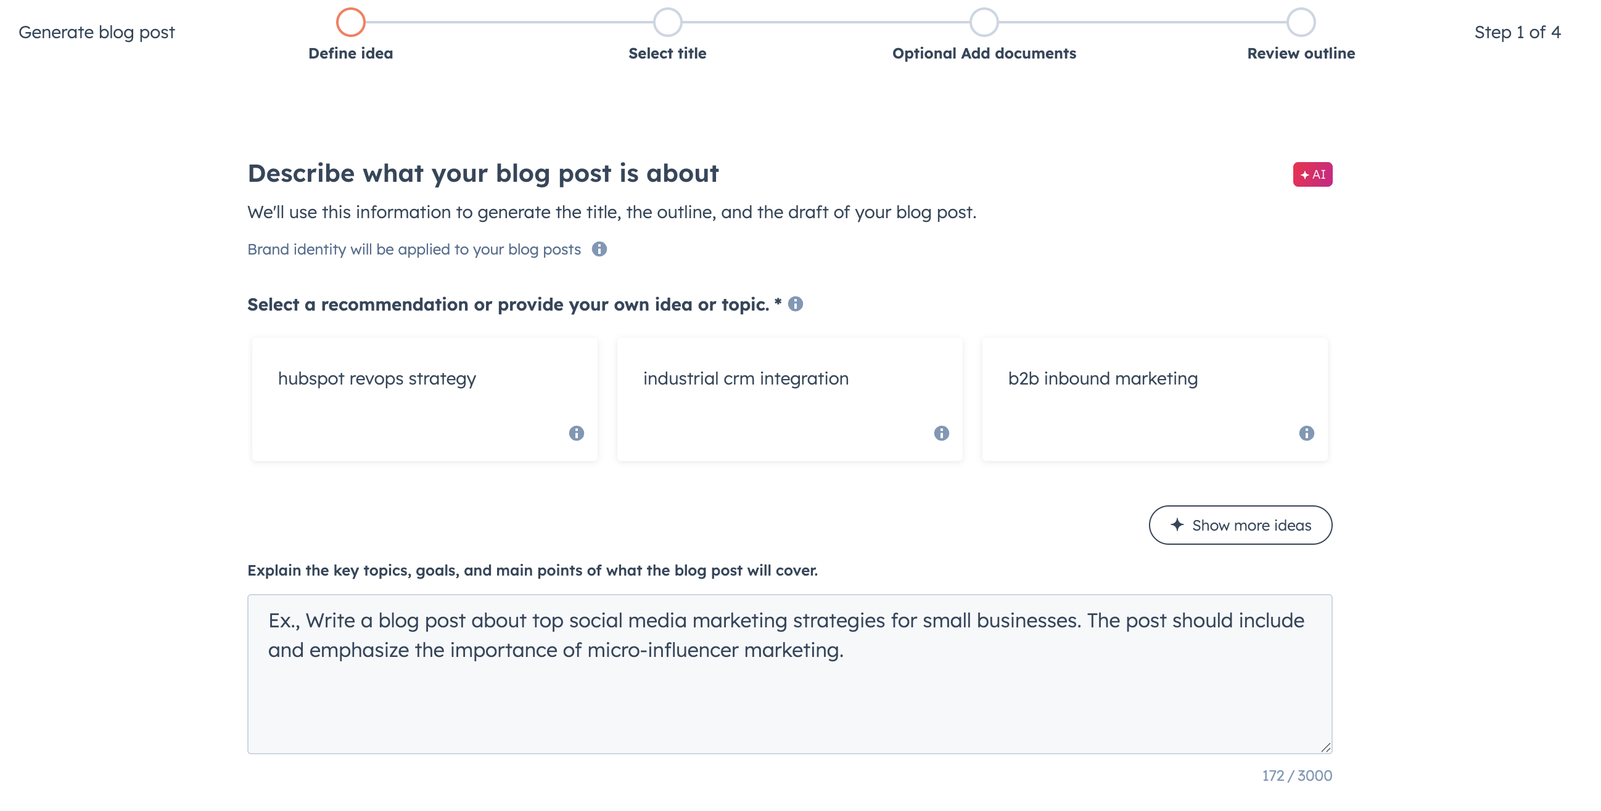Click the 172/3000 character counter
Image resolution: width=1601 pixels, height=811 pixels.
coord(1294,775)
